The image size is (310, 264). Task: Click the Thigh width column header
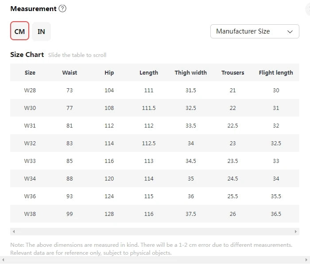click(x=190, y=72)
